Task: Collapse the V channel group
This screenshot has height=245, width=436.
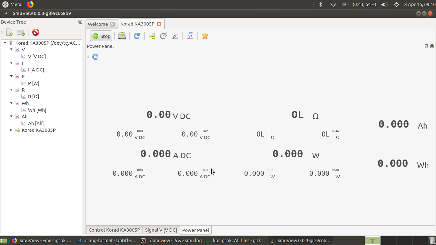Action: tap(11, 49)
